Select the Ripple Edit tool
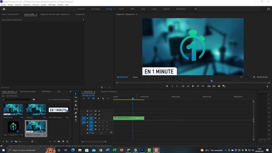 click(x=76, y=101)
